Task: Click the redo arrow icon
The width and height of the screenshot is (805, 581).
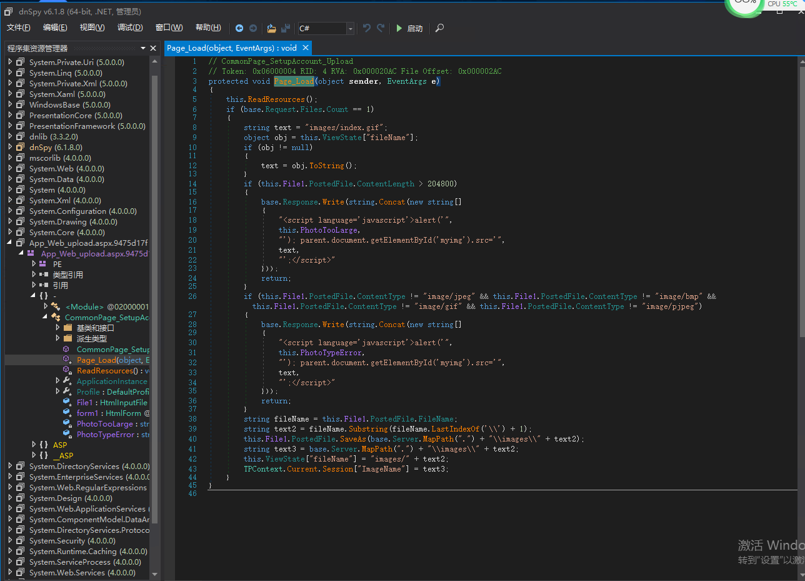Action: click(x=381, y=28)
